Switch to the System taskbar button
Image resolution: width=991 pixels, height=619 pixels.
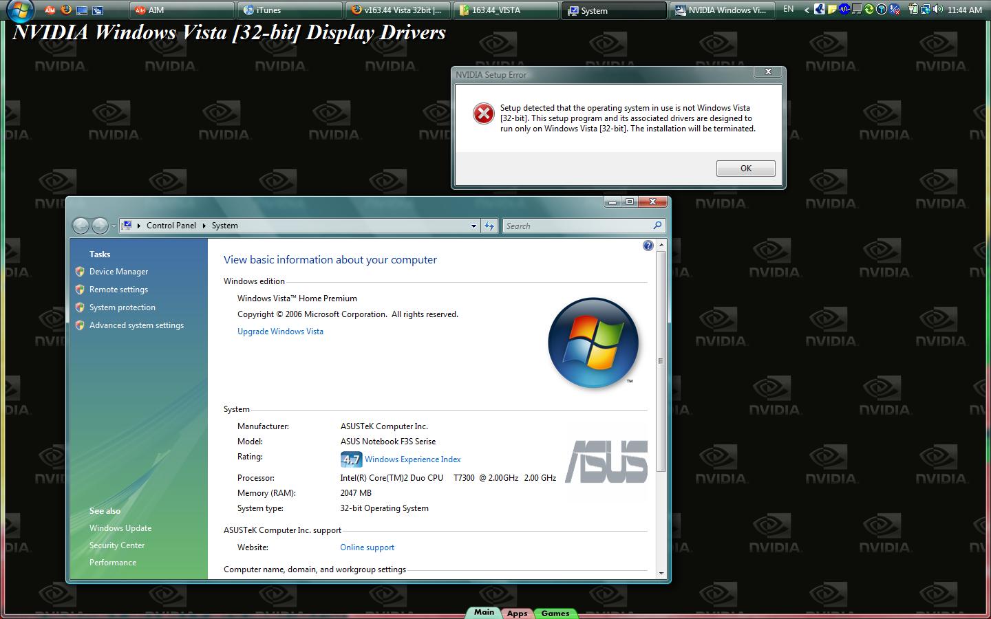pyautogui.click(x=615, y=10)
